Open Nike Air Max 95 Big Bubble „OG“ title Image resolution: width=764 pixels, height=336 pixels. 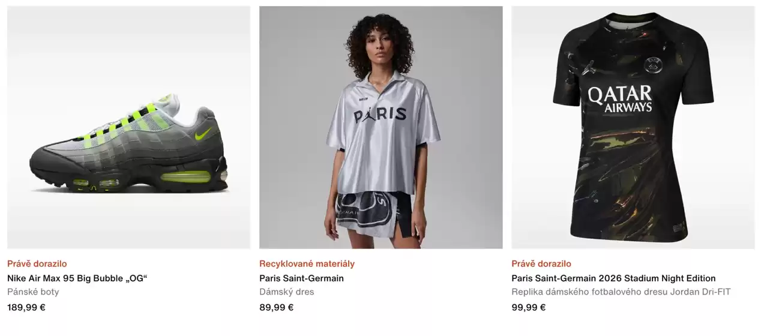pos(77,278)
